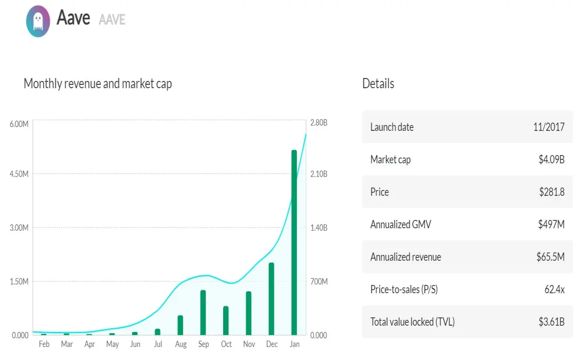Viewport: 582px width, 362px height.
Task: Click the 4.50M left axis label
Action: 19,174
